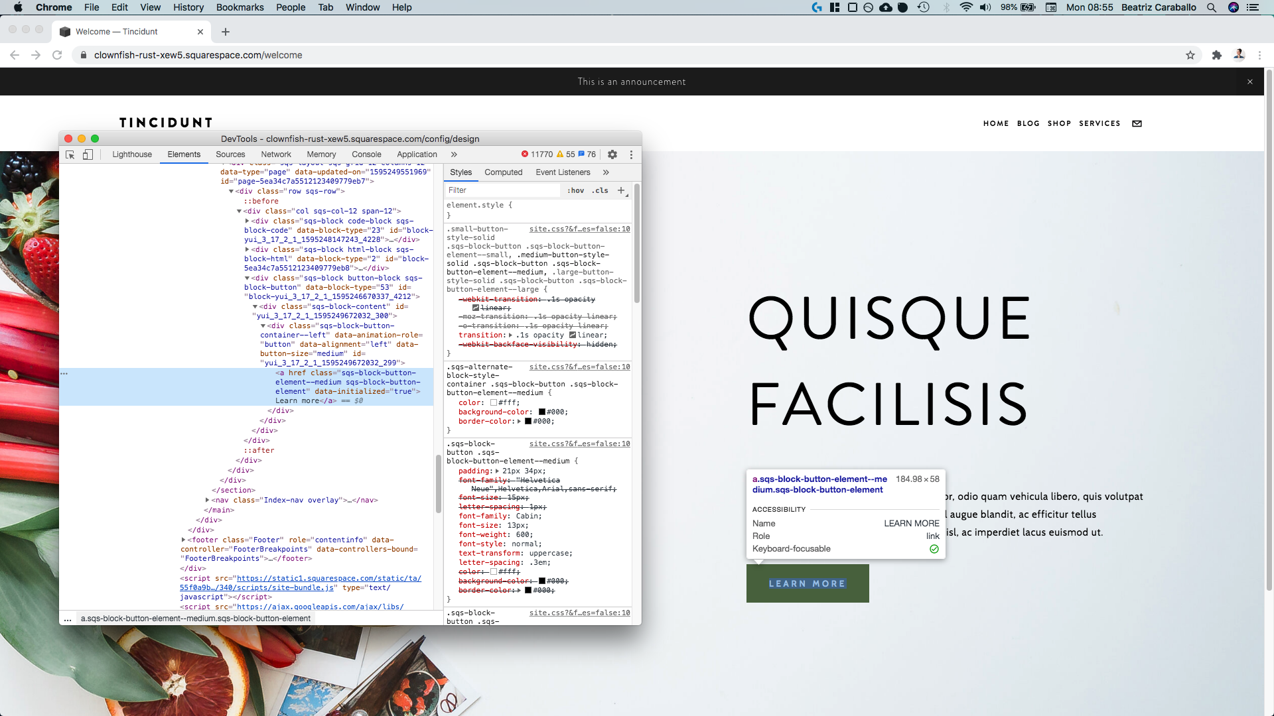Expand the footer element in DOM tree
Viewport: 1274px width, 716px height.
tap(184, 540)
